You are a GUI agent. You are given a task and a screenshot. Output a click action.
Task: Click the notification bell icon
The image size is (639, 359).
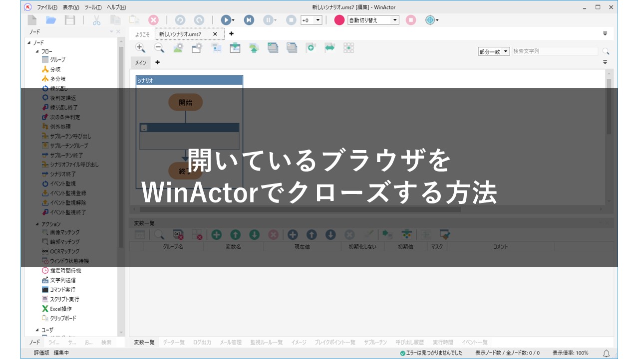point(607,353)
